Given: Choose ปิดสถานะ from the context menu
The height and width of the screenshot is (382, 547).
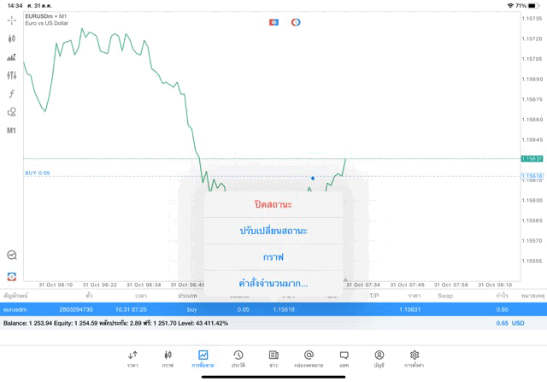Looking at the screenshot, I should point(273,205).
